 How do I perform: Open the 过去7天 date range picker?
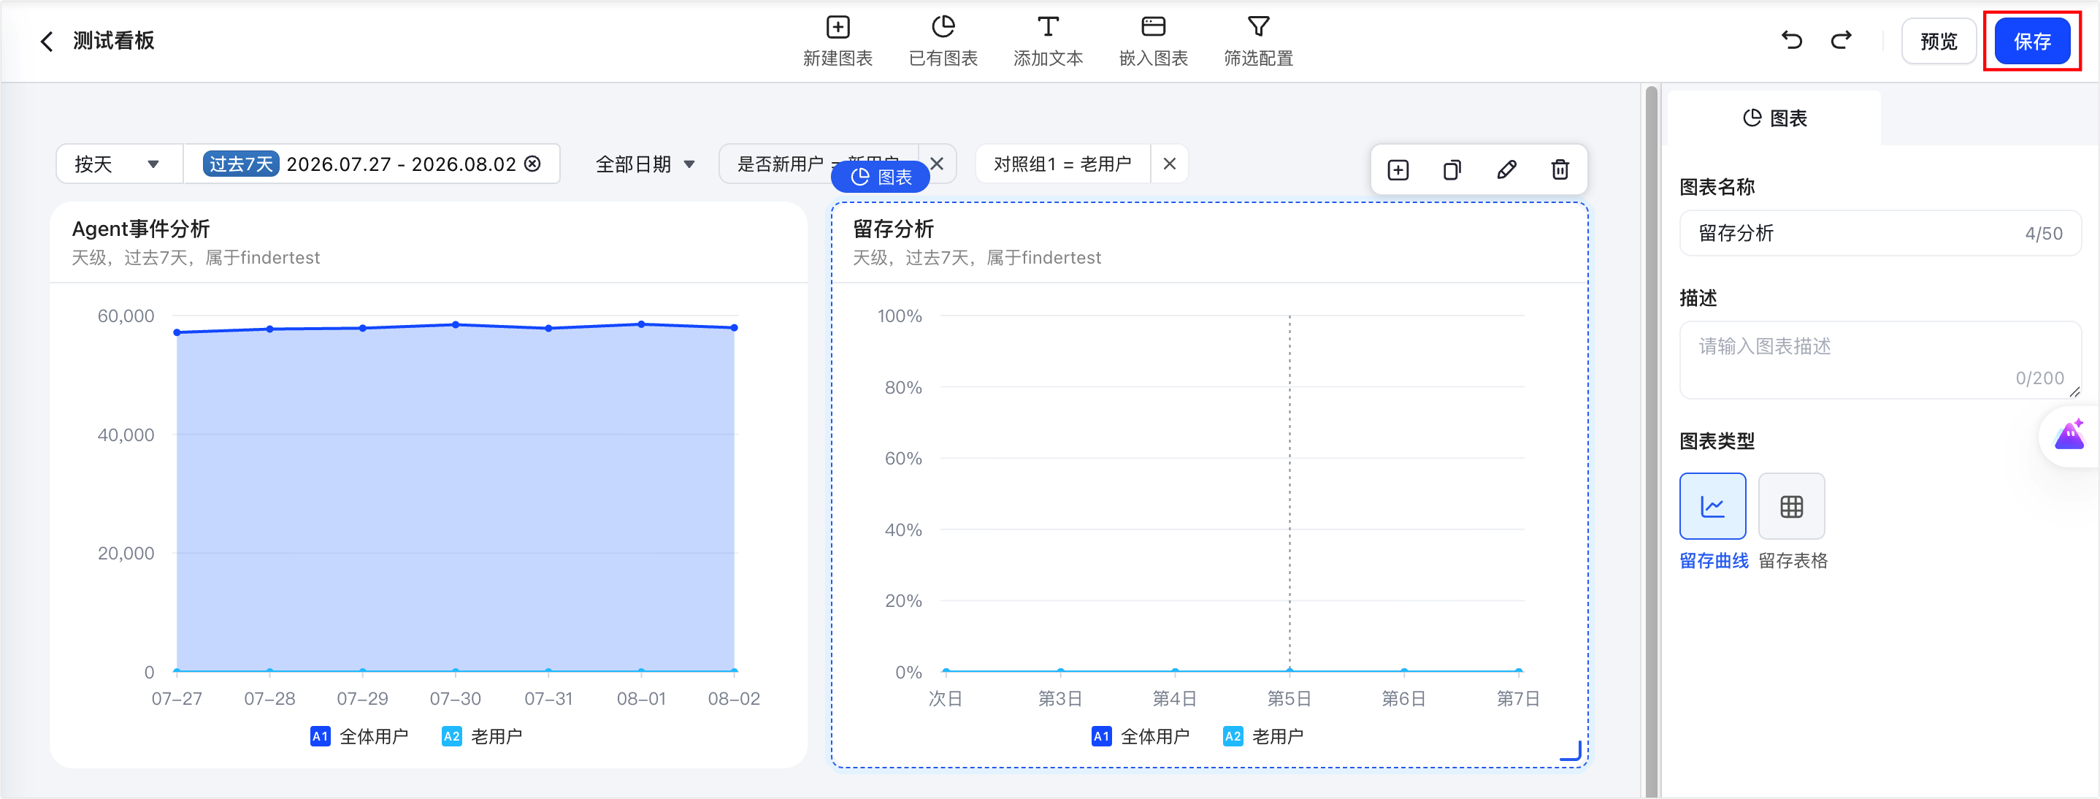point(372,164)
